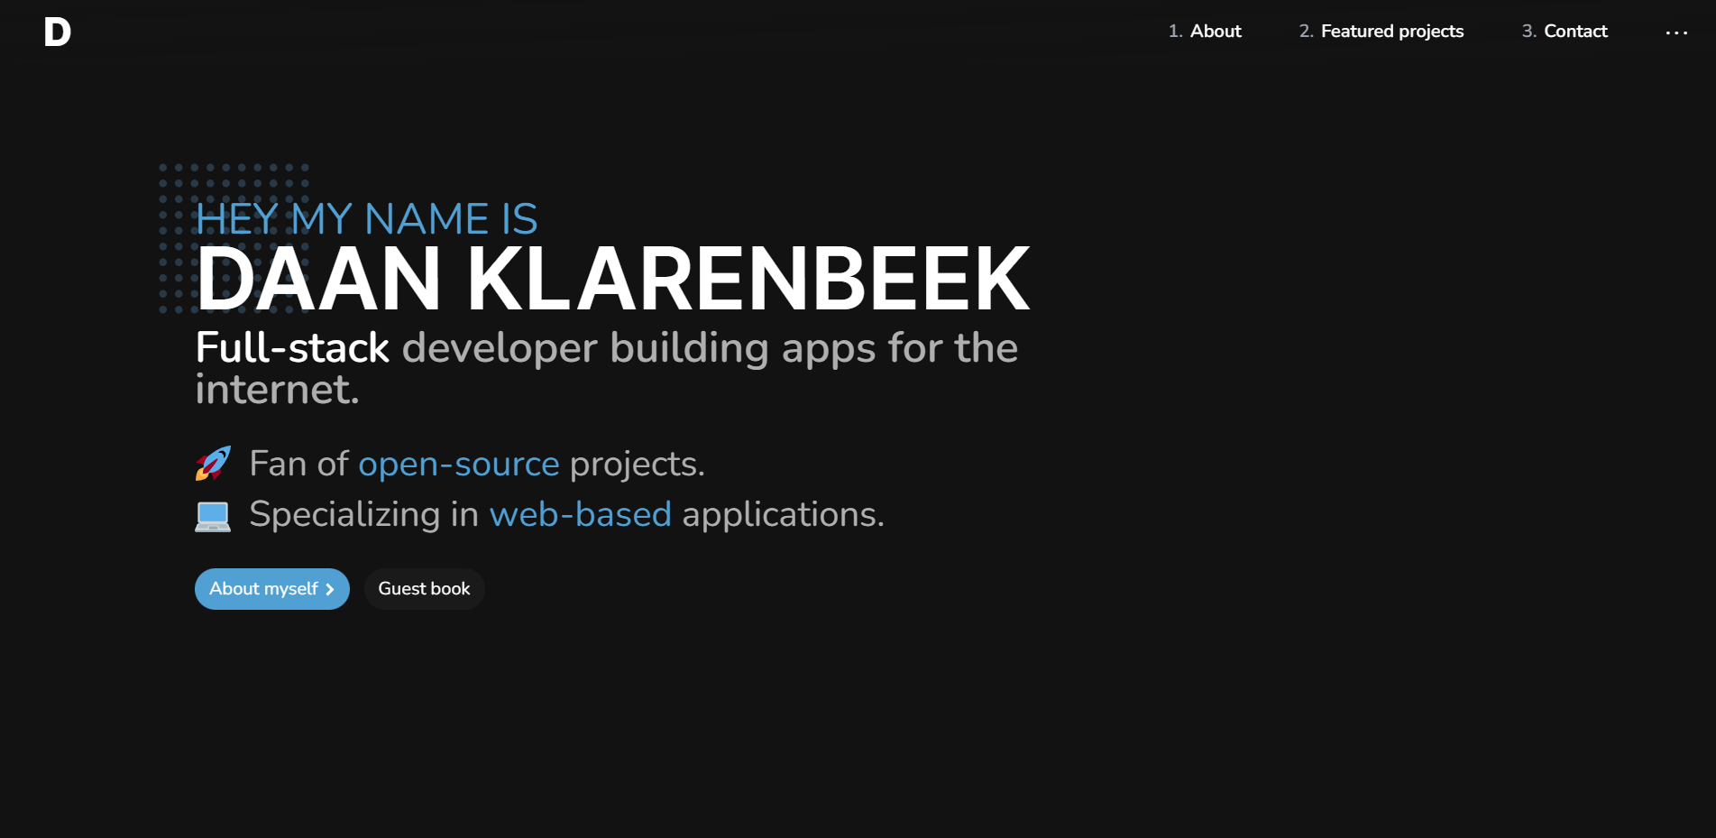This screenshot has width=1716, height=838.
Task: Click the About myself button
Action: [x=272, y=589]
